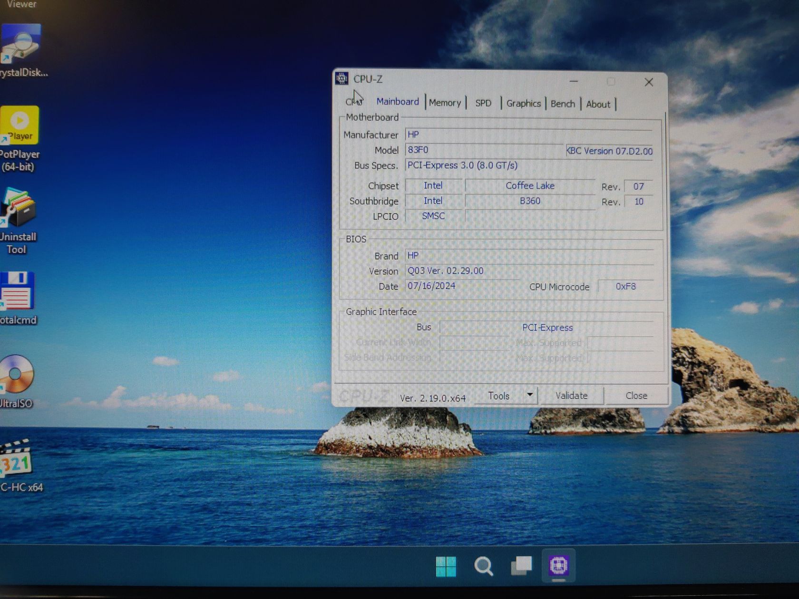Select the Mainboard tab
The image size is (799, 599).
tap(398, 101)
